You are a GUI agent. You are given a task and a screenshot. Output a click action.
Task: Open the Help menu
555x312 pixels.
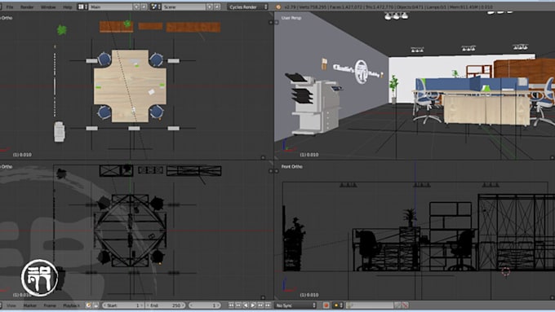tap(67, 7)
